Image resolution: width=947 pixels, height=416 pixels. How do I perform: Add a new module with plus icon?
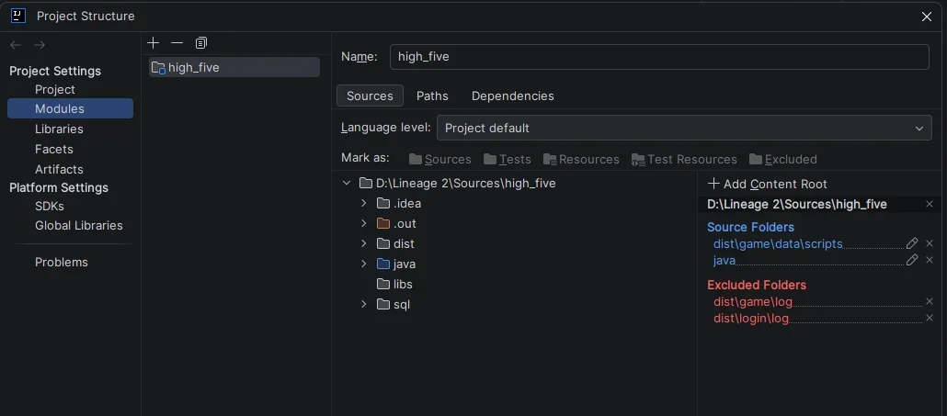pos(154,43)
